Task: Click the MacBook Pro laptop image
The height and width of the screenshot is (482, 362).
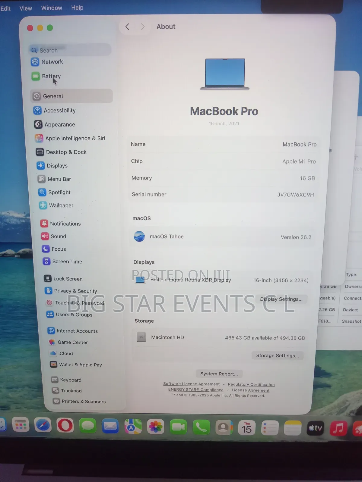Action: pyautogui.click(x=225, y=74)
